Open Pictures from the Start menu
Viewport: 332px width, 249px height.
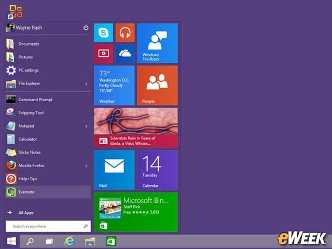pyautogui.click(x=48, y=57)
